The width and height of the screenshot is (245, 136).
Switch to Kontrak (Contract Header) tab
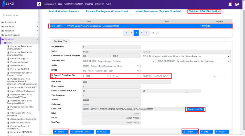coord(63,11)
